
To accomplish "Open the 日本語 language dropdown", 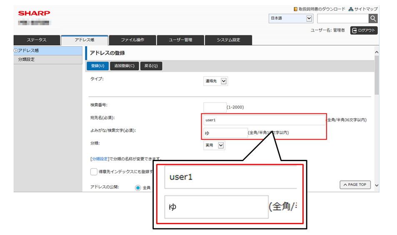I will 291,18.
